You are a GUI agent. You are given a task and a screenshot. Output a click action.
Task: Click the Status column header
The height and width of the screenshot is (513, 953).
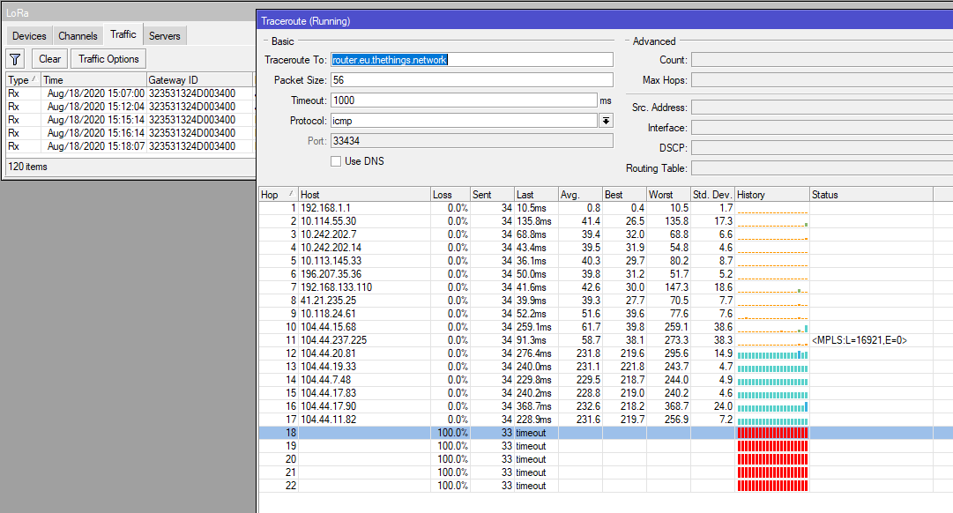pos(872,195)
